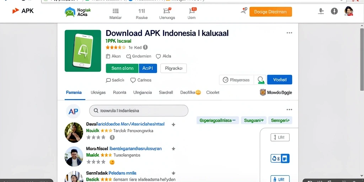Screen dimensions: 364x182
Task: Click gray star rating under Nouidk
Action: tap(96, 138)
